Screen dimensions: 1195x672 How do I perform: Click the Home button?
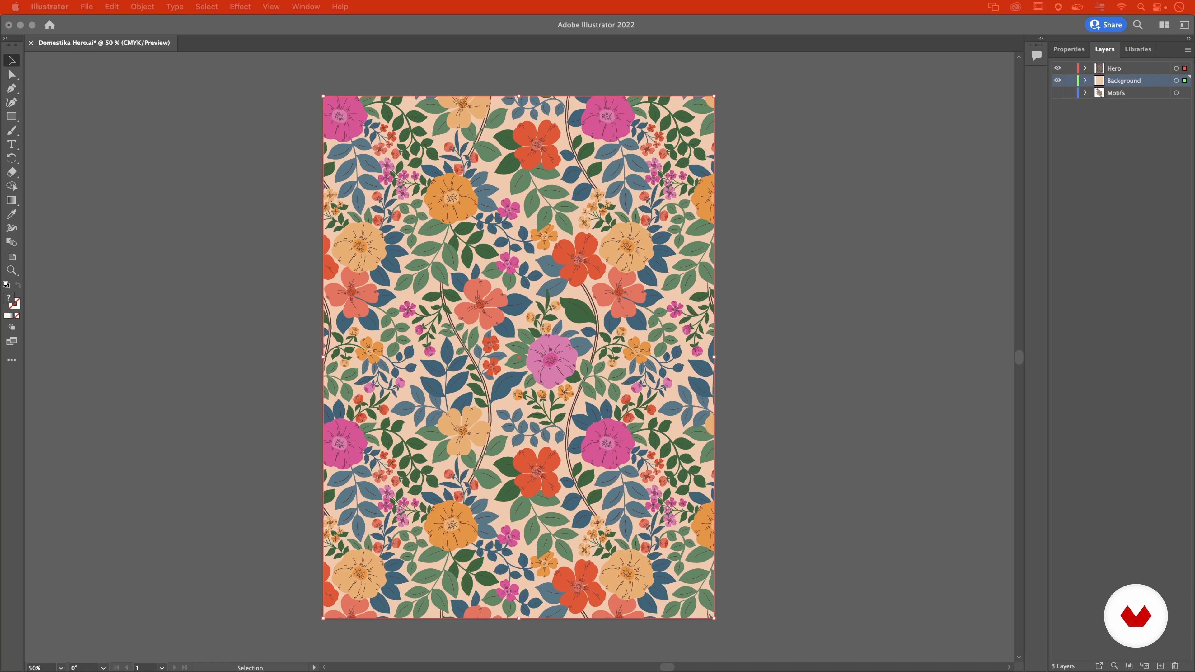coord(50,25)
